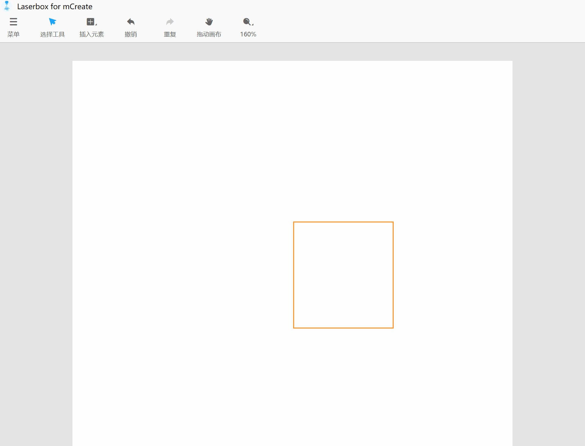585x446 pixels.
Task: Open the 160% zoom level dropdown
Action: (x=248, y=27)
